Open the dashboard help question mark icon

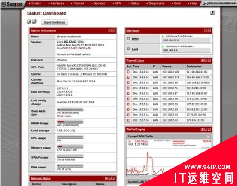pos(212,13)
